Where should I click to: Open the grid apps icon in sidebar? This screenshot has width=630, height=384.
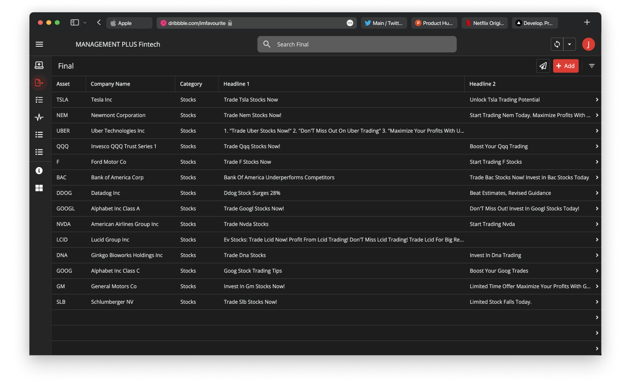(39, 188)
